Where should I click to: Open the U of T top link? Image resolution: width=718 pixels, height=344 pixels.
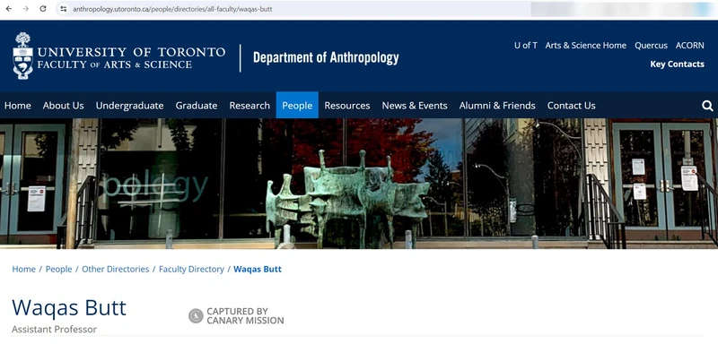[x=526, y=45]
